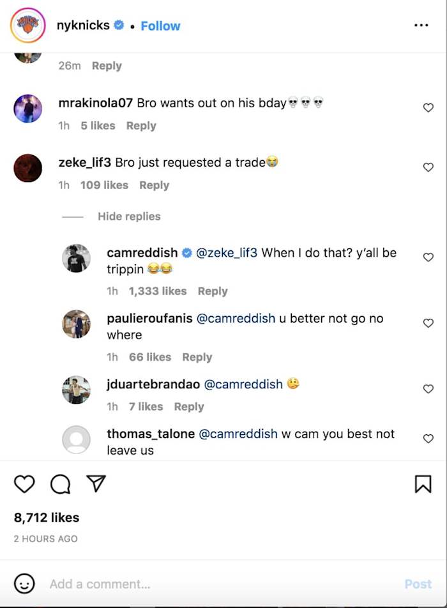This screenshot has height=608, width=447.
Task: Like mrakinola07's comment
Action: click(428, 108)
